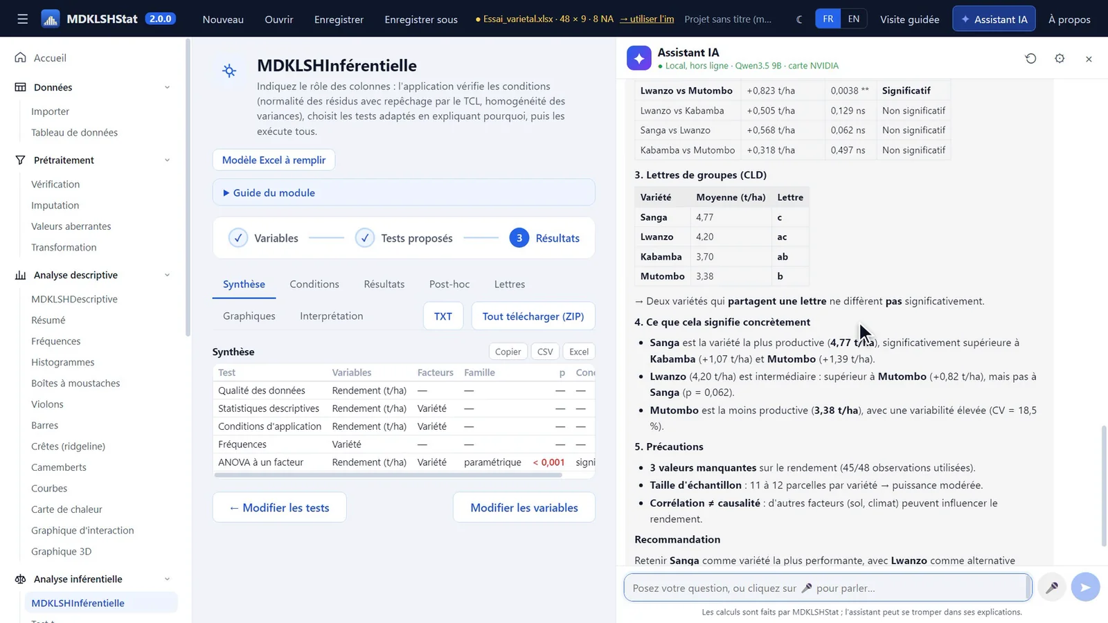Viewport: 1108px width, 623px height.
Task: Close the Assistant IA panel
Action: [x=1089, y=59]
